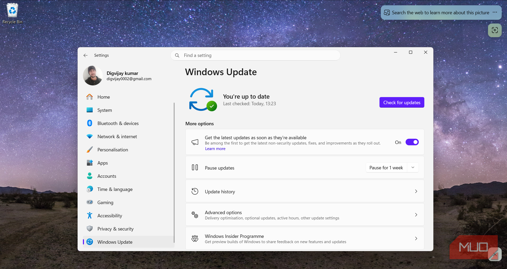507x269 pixels.
Task: Click the megaphone icon for latest updates
Action: [x=195, y=142]
